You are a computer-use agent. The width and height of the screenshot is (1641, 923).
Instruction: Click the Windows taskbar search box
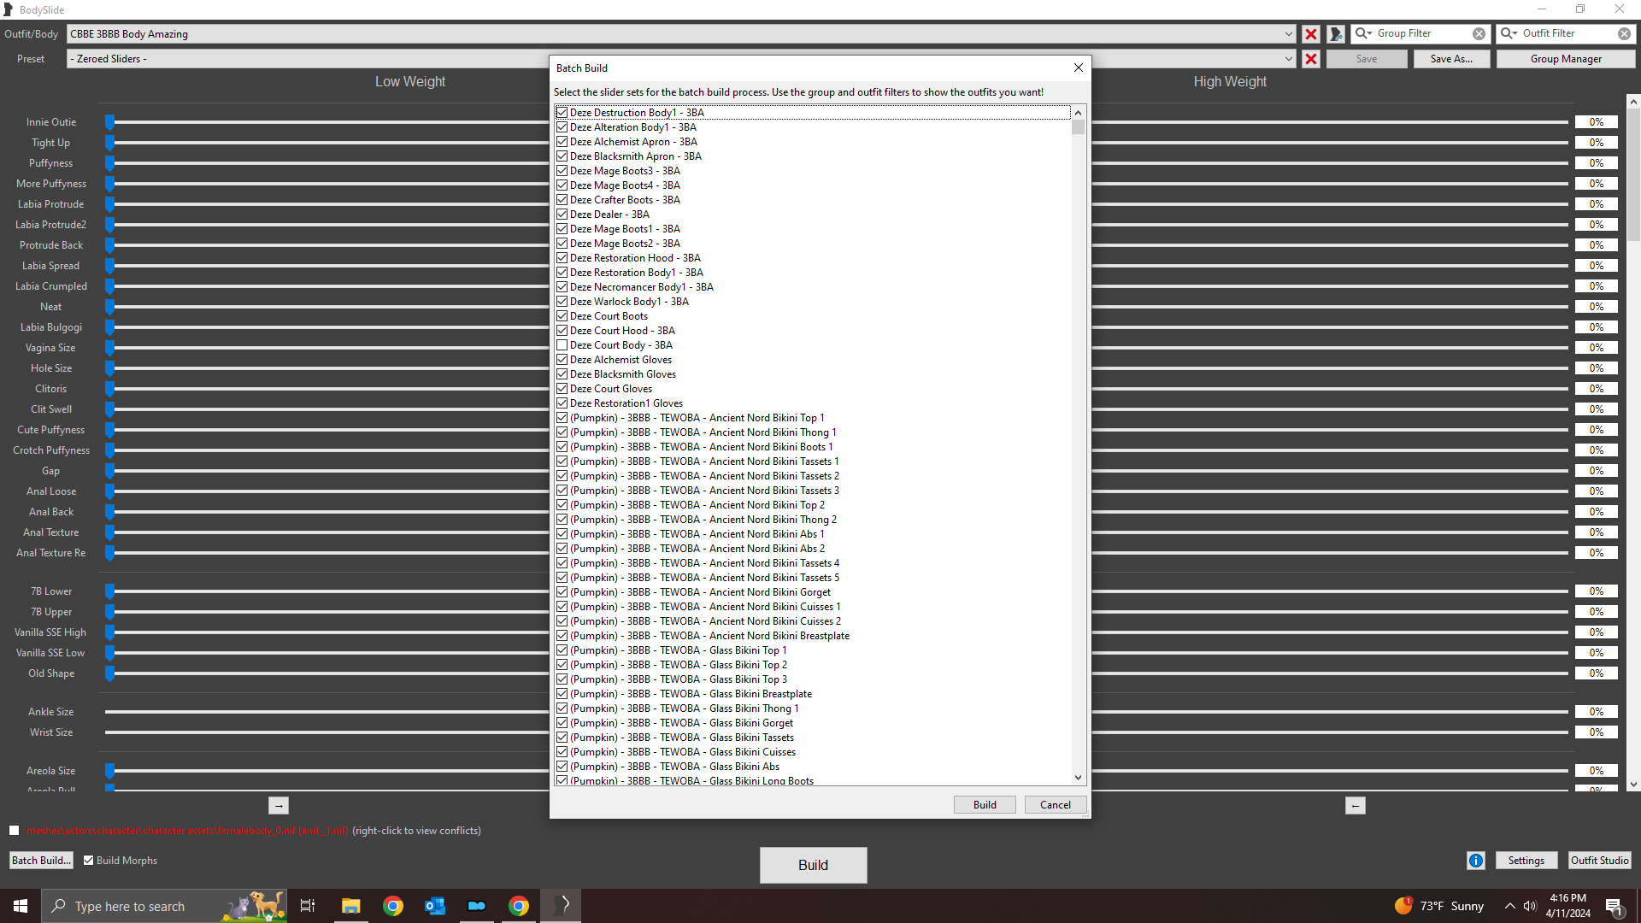(164, 906)
